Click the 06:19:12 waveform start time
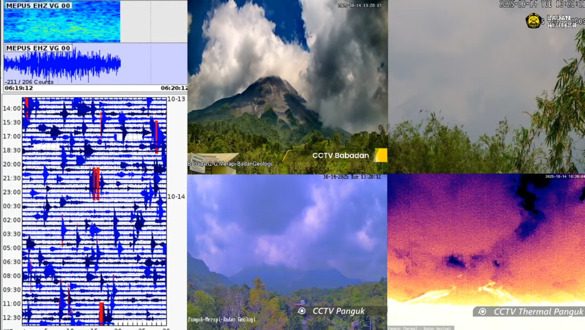The image size is (585, 330). pyautogui.click(x=19, y=88)
